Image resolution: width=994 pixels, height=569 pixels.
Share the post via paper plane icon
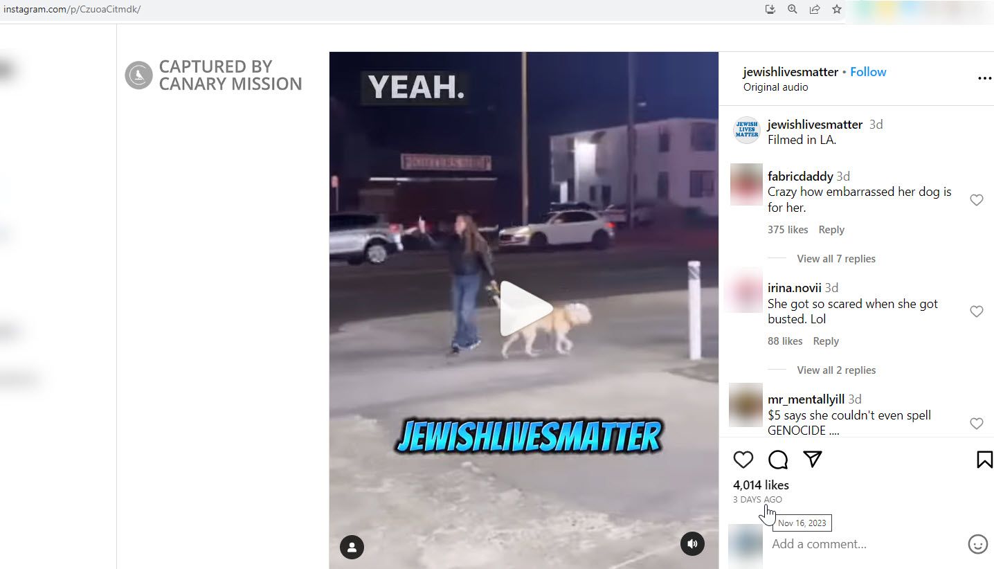tap(813, 459)
